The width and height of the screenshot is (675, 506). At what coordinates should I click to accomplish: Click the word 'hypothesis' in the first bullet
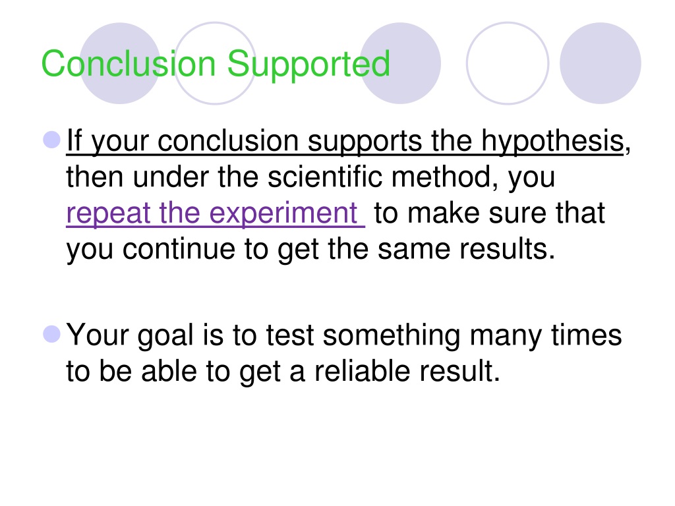tap(553, 141)
